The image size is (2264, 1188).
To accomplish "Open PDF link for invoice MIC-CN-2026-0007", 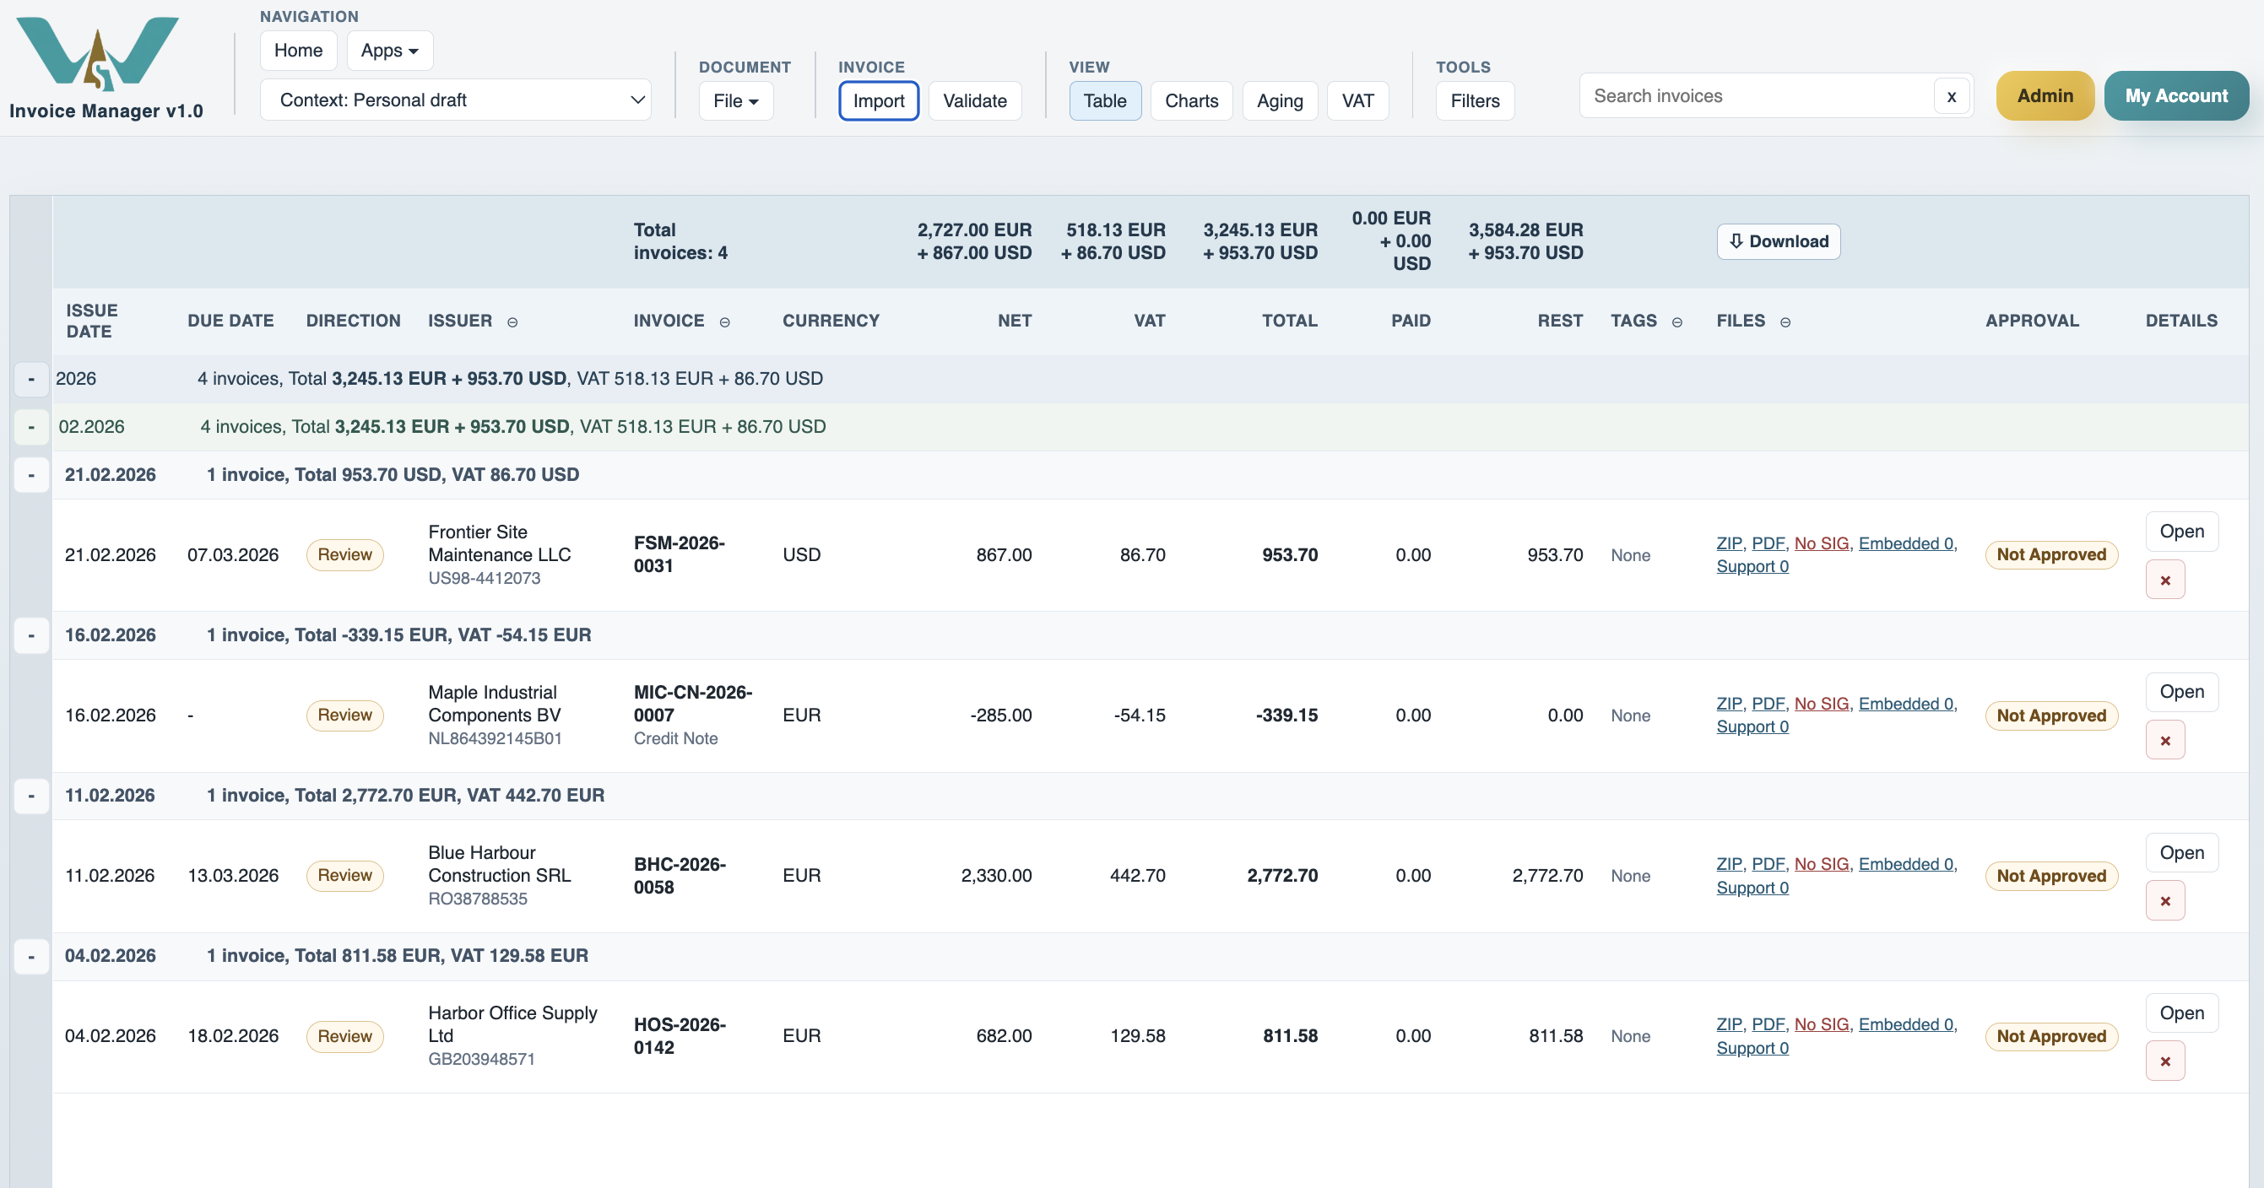I will click(x=1768, y=704).
